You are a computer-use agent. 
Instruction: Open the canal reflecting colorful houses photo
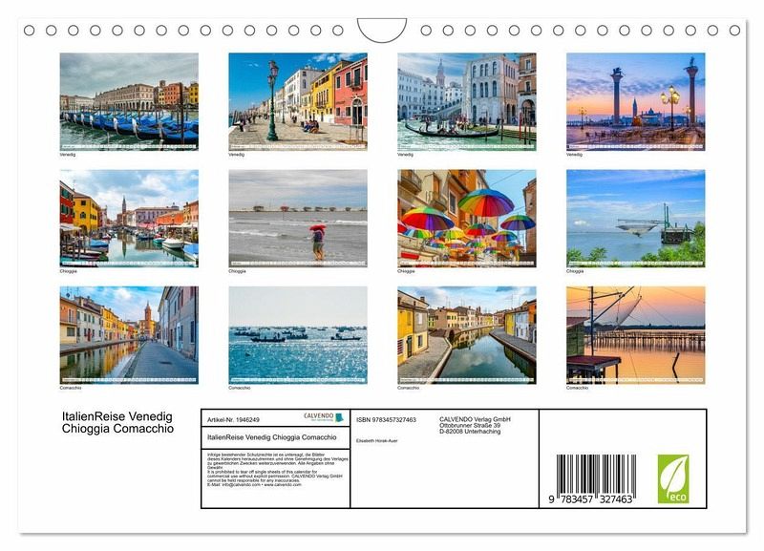pyautogui.click(x=466, y=334)
